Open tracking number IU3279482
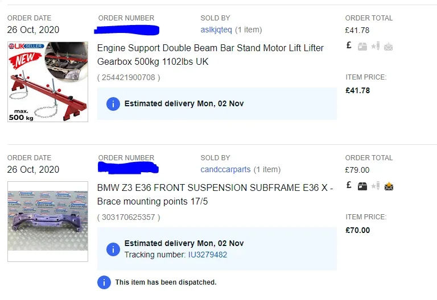 [x=208, y=255]
